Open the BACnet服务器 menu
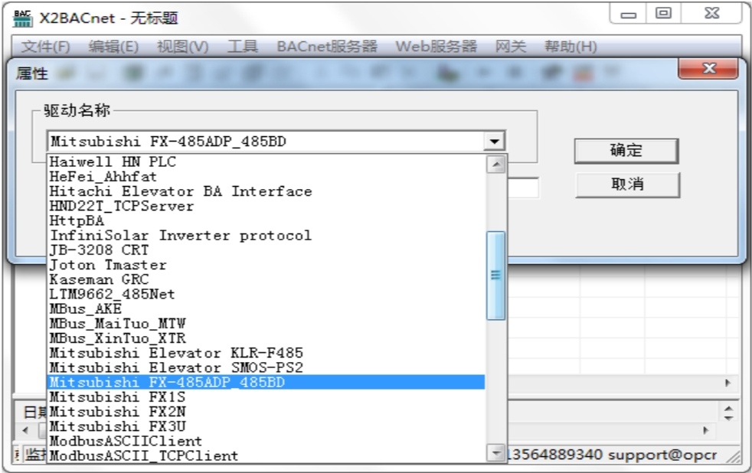The image size is (752, 473). point(327,47)
